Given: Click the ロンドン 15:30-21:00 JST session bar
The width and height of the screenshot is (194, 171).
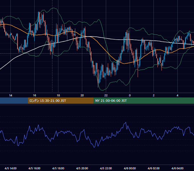Looking at the screenshot, I should point(60,101).
